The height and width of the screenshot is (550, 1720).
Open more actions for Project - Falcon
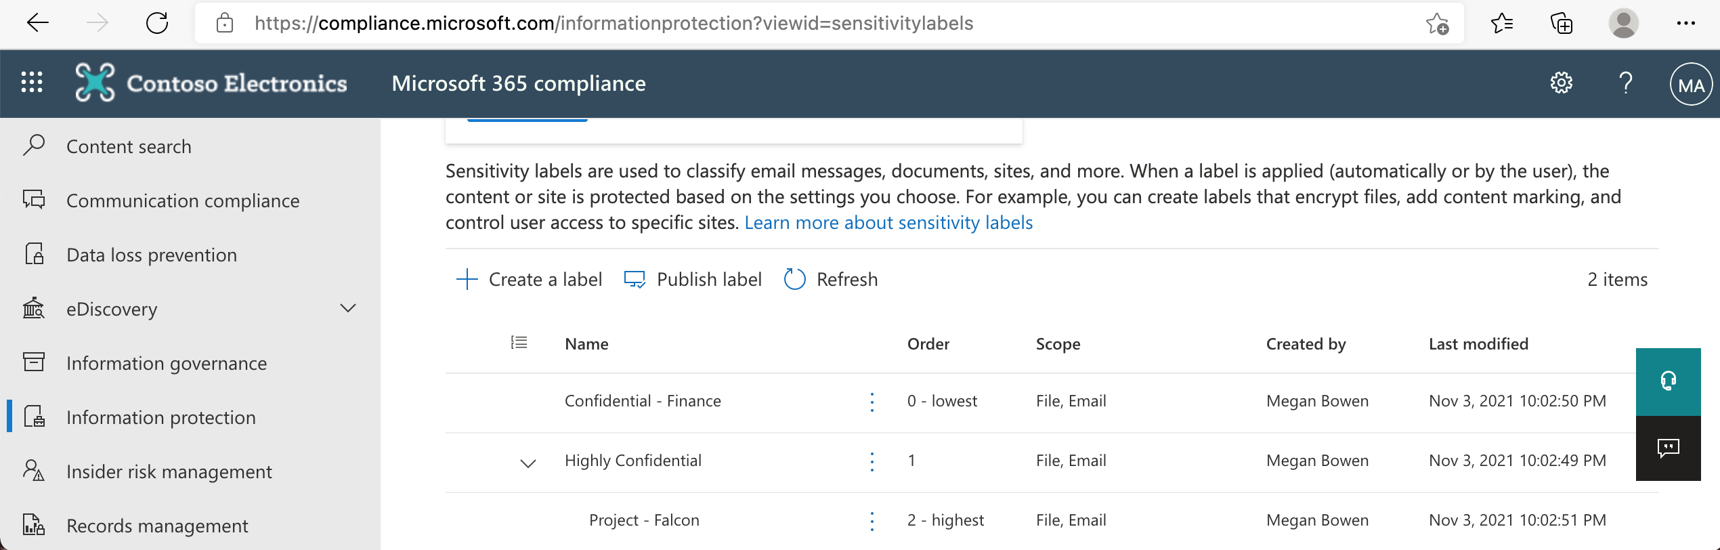[872, 521]
